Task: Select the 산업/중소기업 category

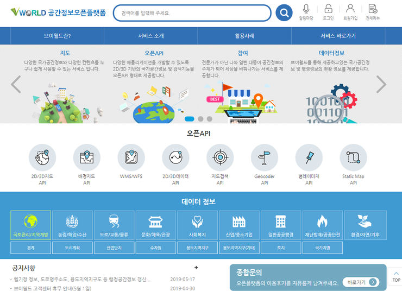Action: click(x=239, y=225)
